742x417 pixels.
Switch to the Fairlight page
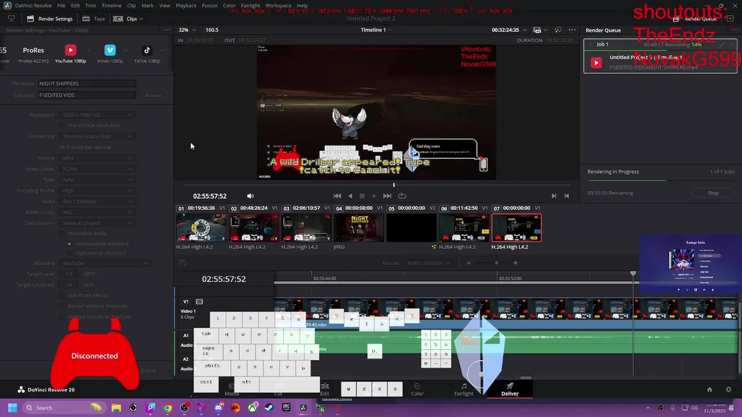464,389
